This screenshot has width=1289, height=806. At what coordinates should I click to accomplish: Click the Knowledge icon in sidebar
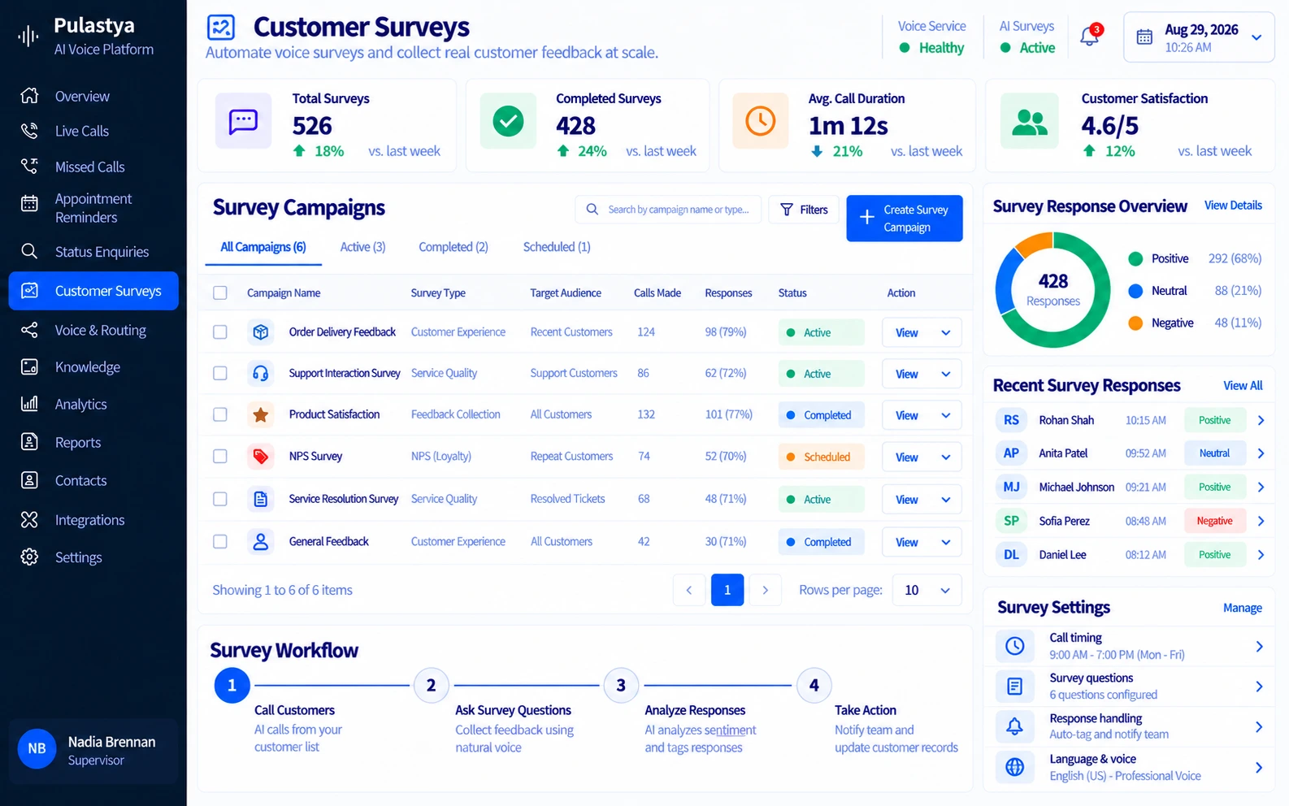[x=29, y=366]
